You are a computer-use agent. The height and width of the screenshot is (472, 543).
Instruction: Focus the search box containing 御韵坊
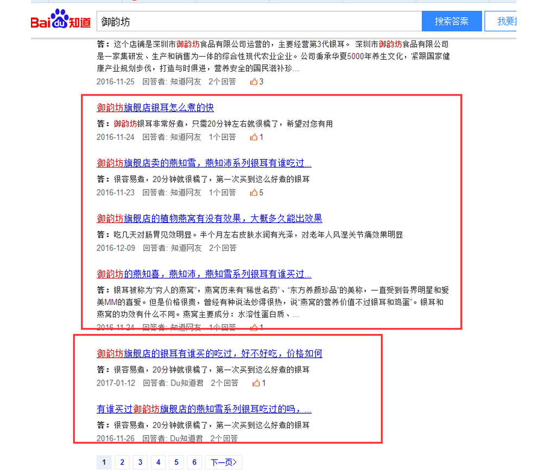(259, 22)
